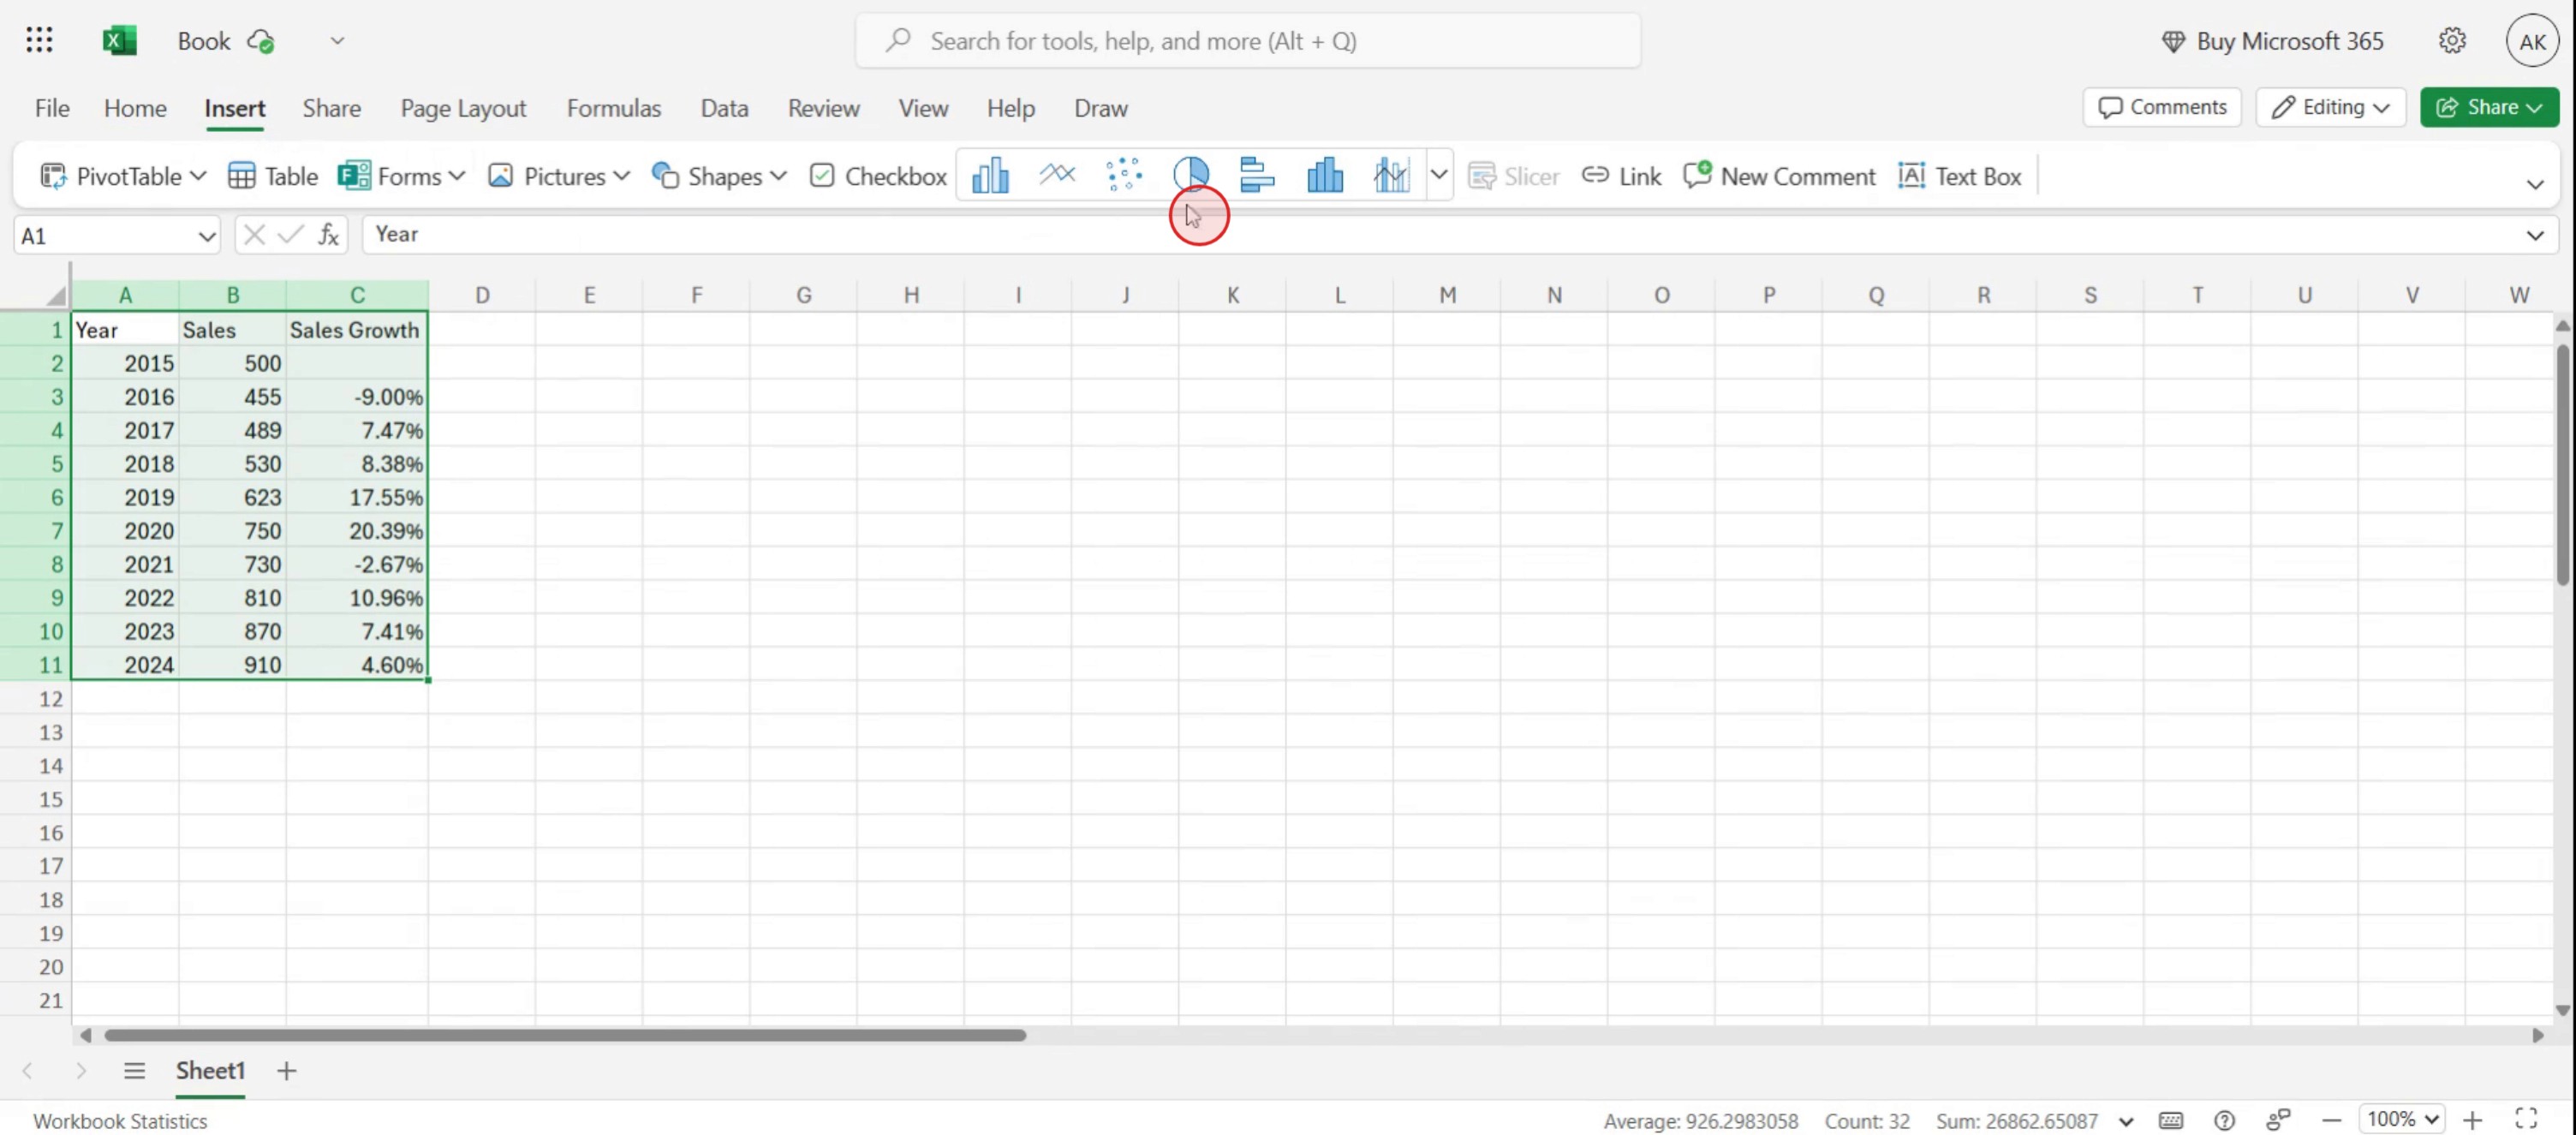Insert a combo chart

[1391, 176]
